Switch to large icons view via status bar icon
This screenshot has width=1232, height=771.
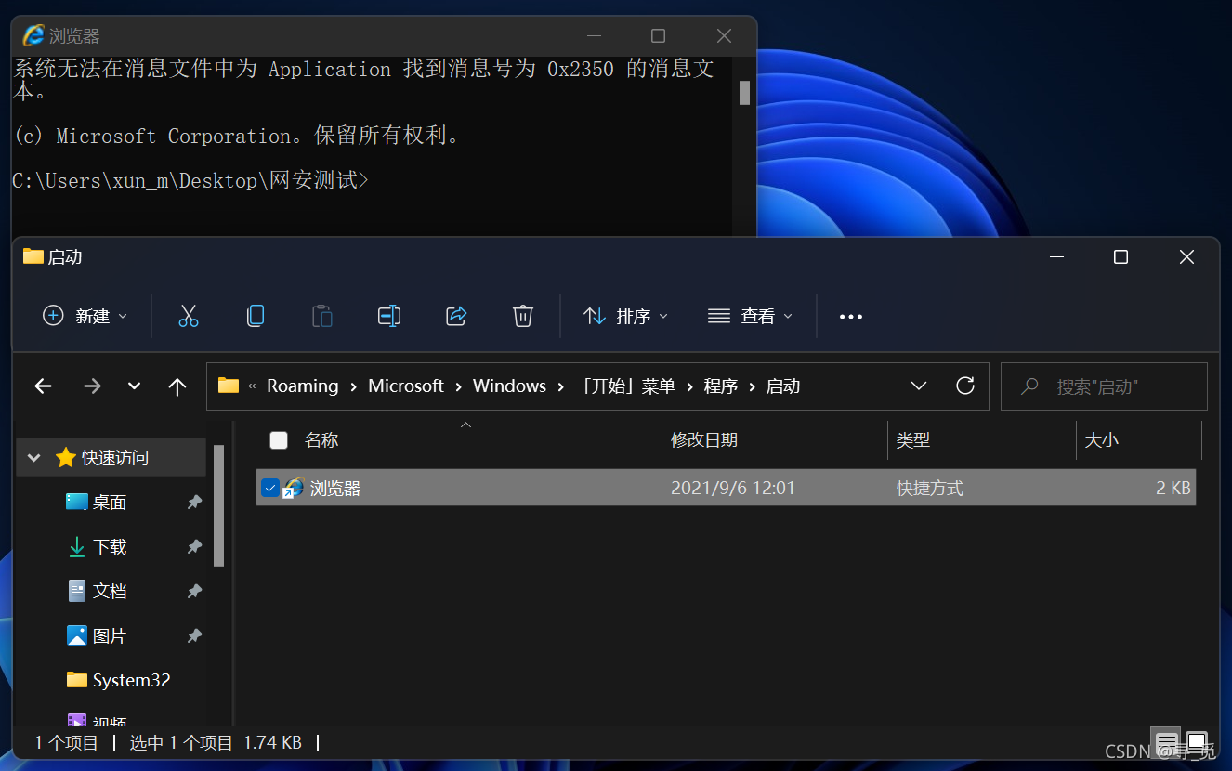click(x=1197, y=743)
